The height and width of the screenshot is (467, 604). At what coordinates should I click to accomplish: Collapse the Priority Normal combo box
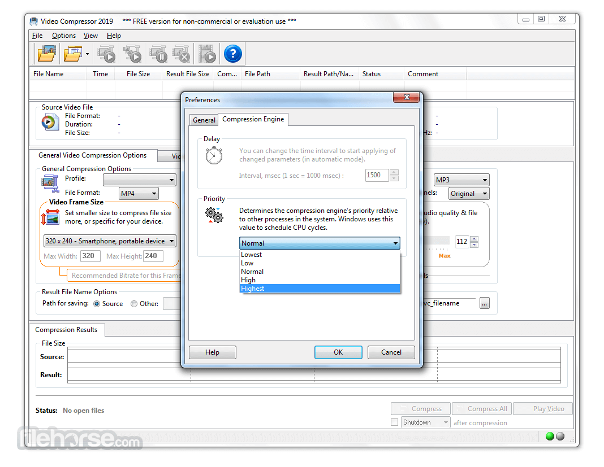320,243
